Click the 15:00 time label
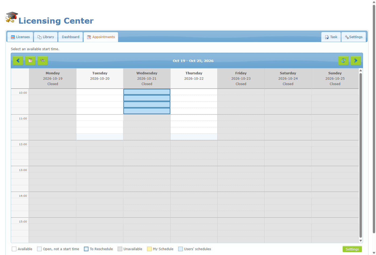Viewport: 376px width, 255px height. [x=23, y=222]
